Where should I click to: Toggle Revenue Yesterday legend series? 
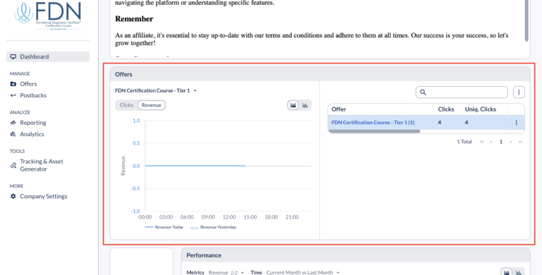(x=213, y=227)
